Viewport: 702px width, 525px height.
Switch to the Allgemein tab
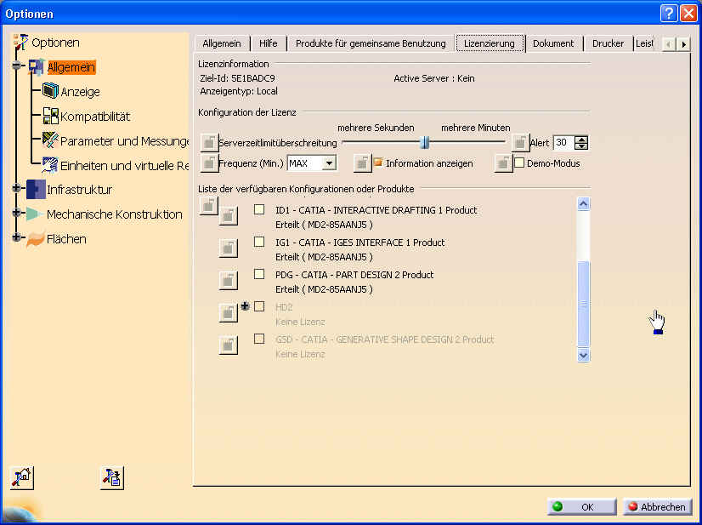(222, 43)
